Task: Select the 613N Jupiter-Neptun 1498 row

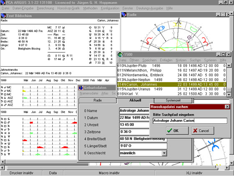Action: click(x=172, y=80)
